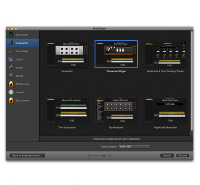
Task: Click the Tonewheel Organ caption text
Action: [116, 71]
